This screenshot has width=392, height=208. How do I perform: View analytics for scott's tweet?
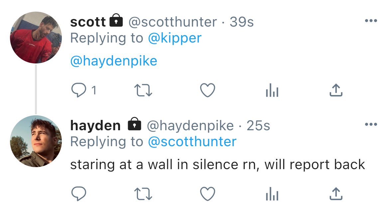pyautogui.click(x=272, y=90)
